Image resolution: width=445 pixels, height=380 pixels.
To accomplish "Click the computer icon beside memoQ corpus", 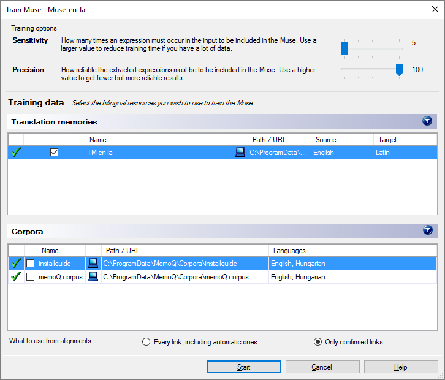I will click(x=93, y=277).
